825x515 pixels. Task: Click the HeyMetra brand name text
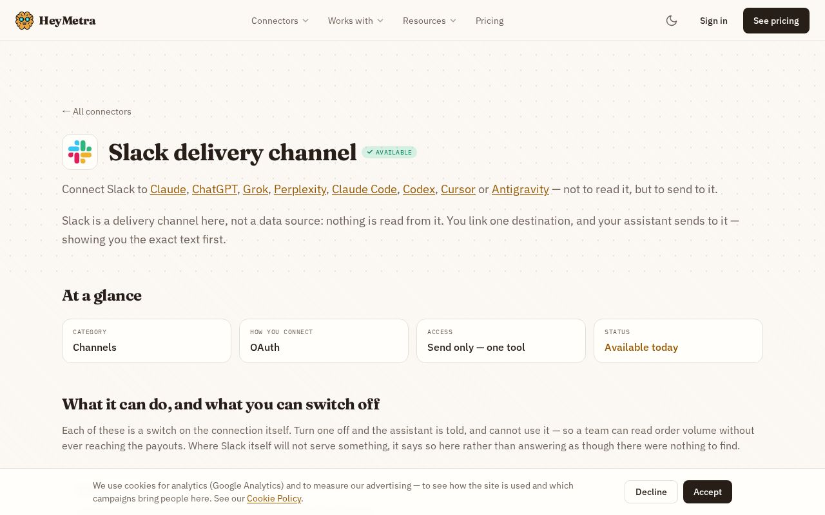click(67, 21)
